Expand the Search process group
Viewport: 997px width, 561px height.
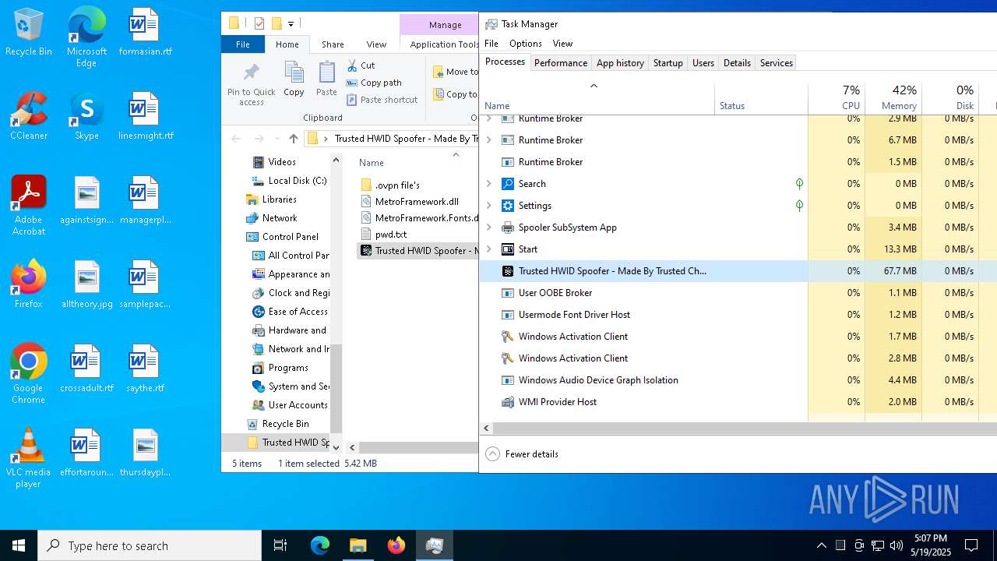point(489,184)
